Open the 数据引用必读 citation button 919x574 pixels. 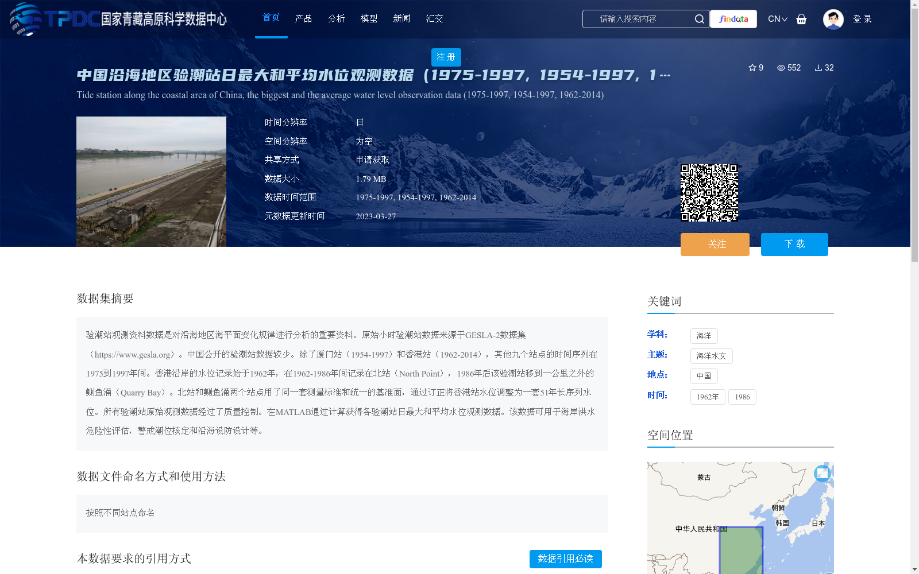point(565,559)
